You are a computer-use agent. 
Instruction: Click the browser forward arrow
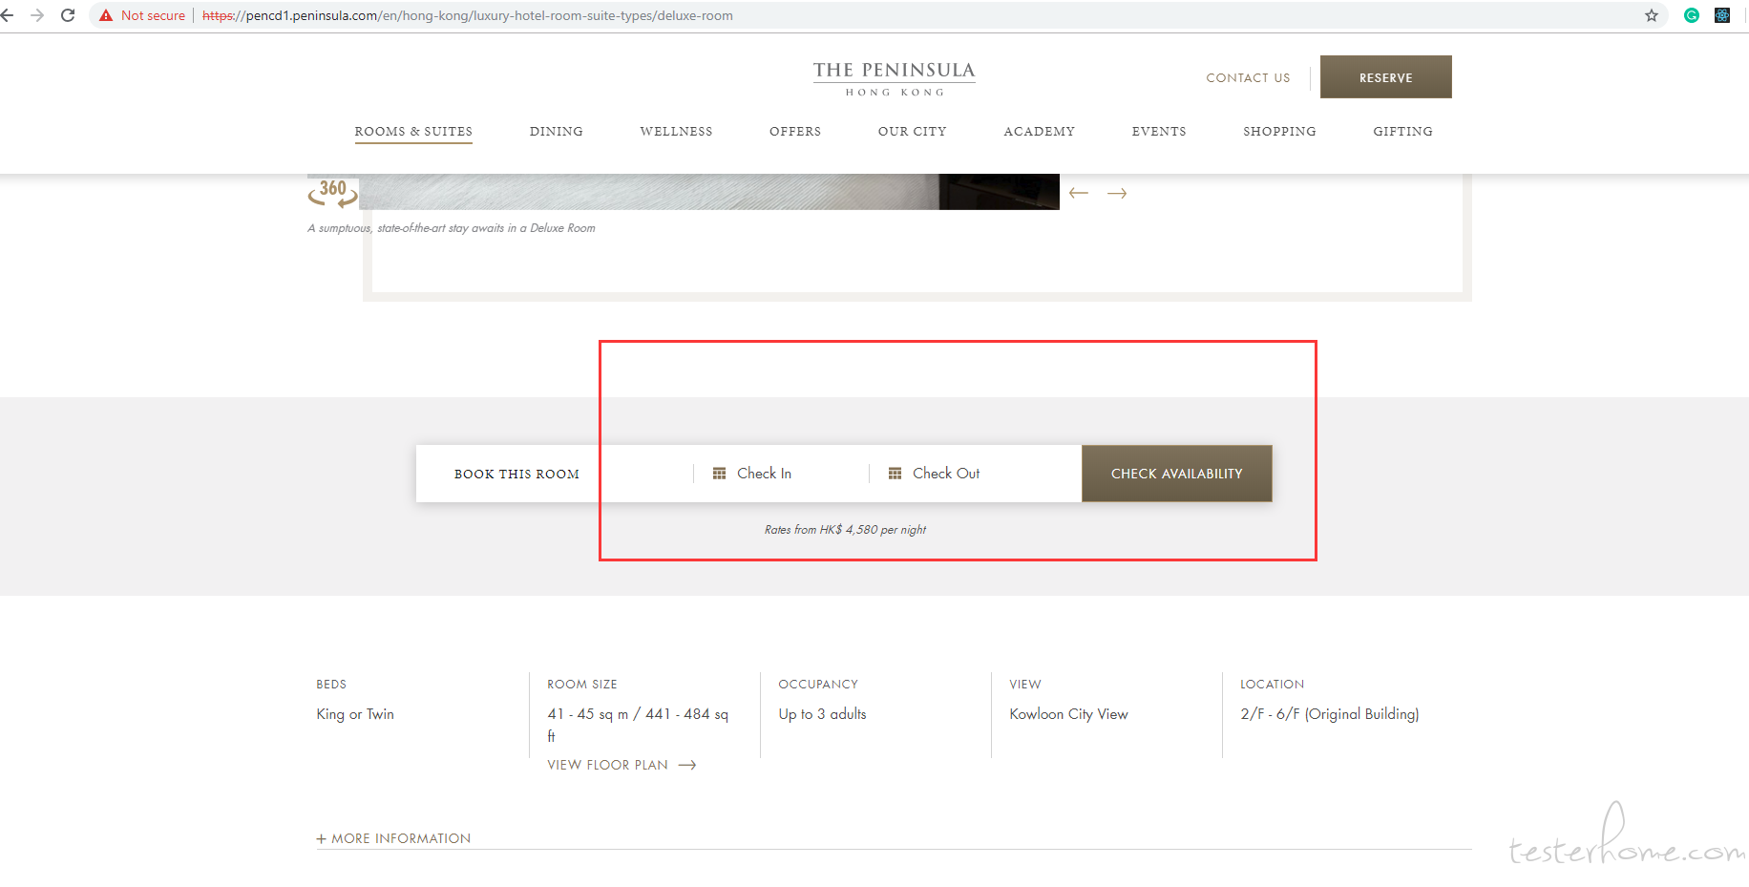tap(37, 15)
